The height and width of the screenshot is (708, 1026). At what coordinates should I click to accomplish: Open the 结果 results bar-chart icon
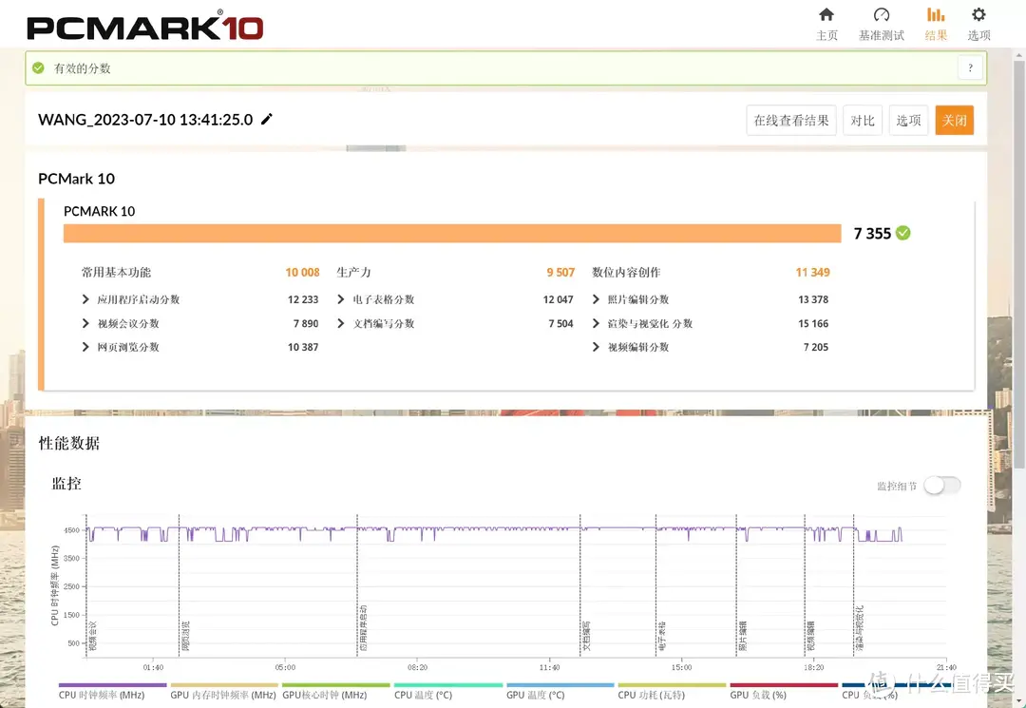click(x=936, y=14)
